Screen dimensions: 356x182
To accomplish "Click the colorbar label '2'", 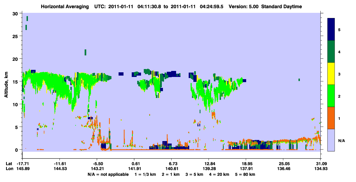I will [339, 96].
